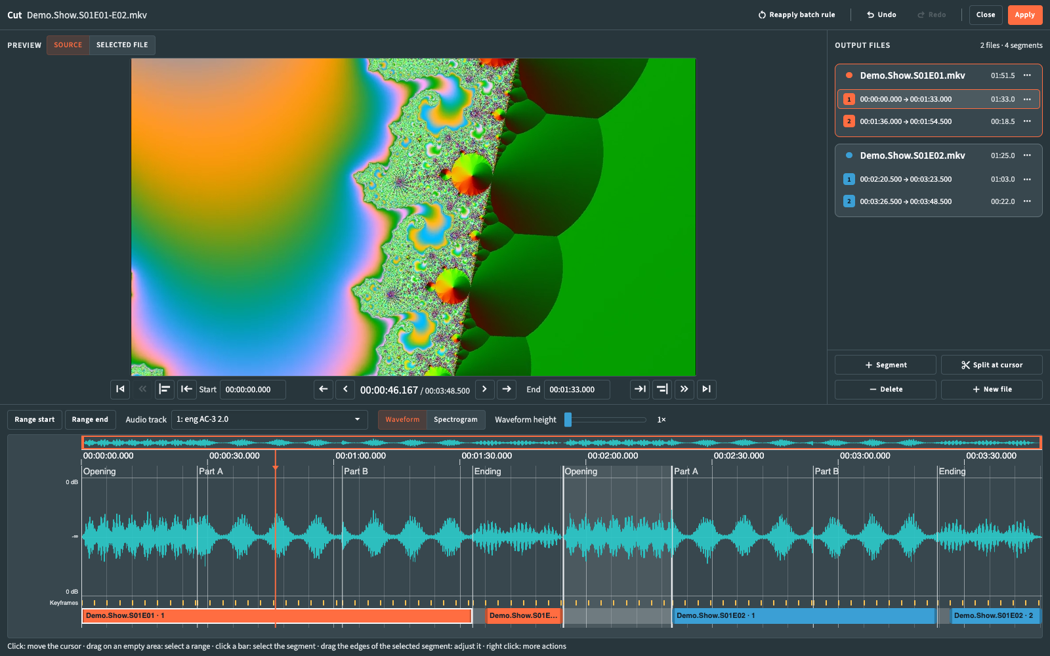Viewport: 1050px width, 656px height.
Task: Click Reapply batch rule
Action: pyautogui.click(x=797, y=15)
